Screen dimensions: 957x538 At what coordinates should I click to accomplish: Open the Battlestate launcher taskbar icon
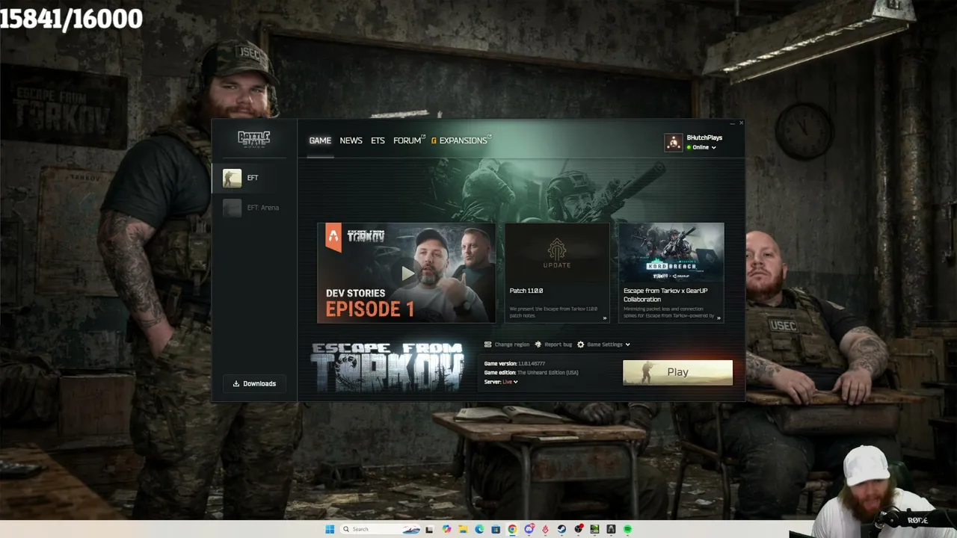click(611, 529)
